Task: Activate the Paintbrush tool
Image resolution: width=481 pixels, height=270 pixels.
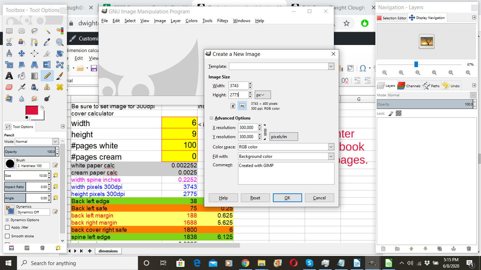Action: click(x=60, y=76)
